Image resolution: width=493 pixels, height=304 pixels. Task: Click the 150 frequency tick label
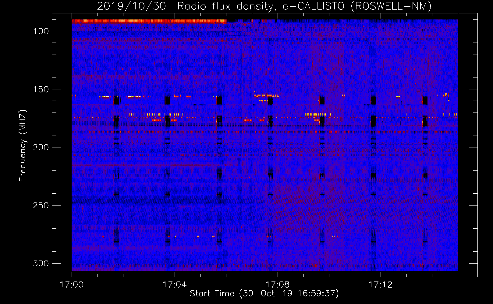tap(41, 89)
